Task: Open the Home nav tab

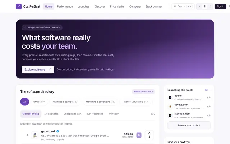Action: tap(49, 6)
